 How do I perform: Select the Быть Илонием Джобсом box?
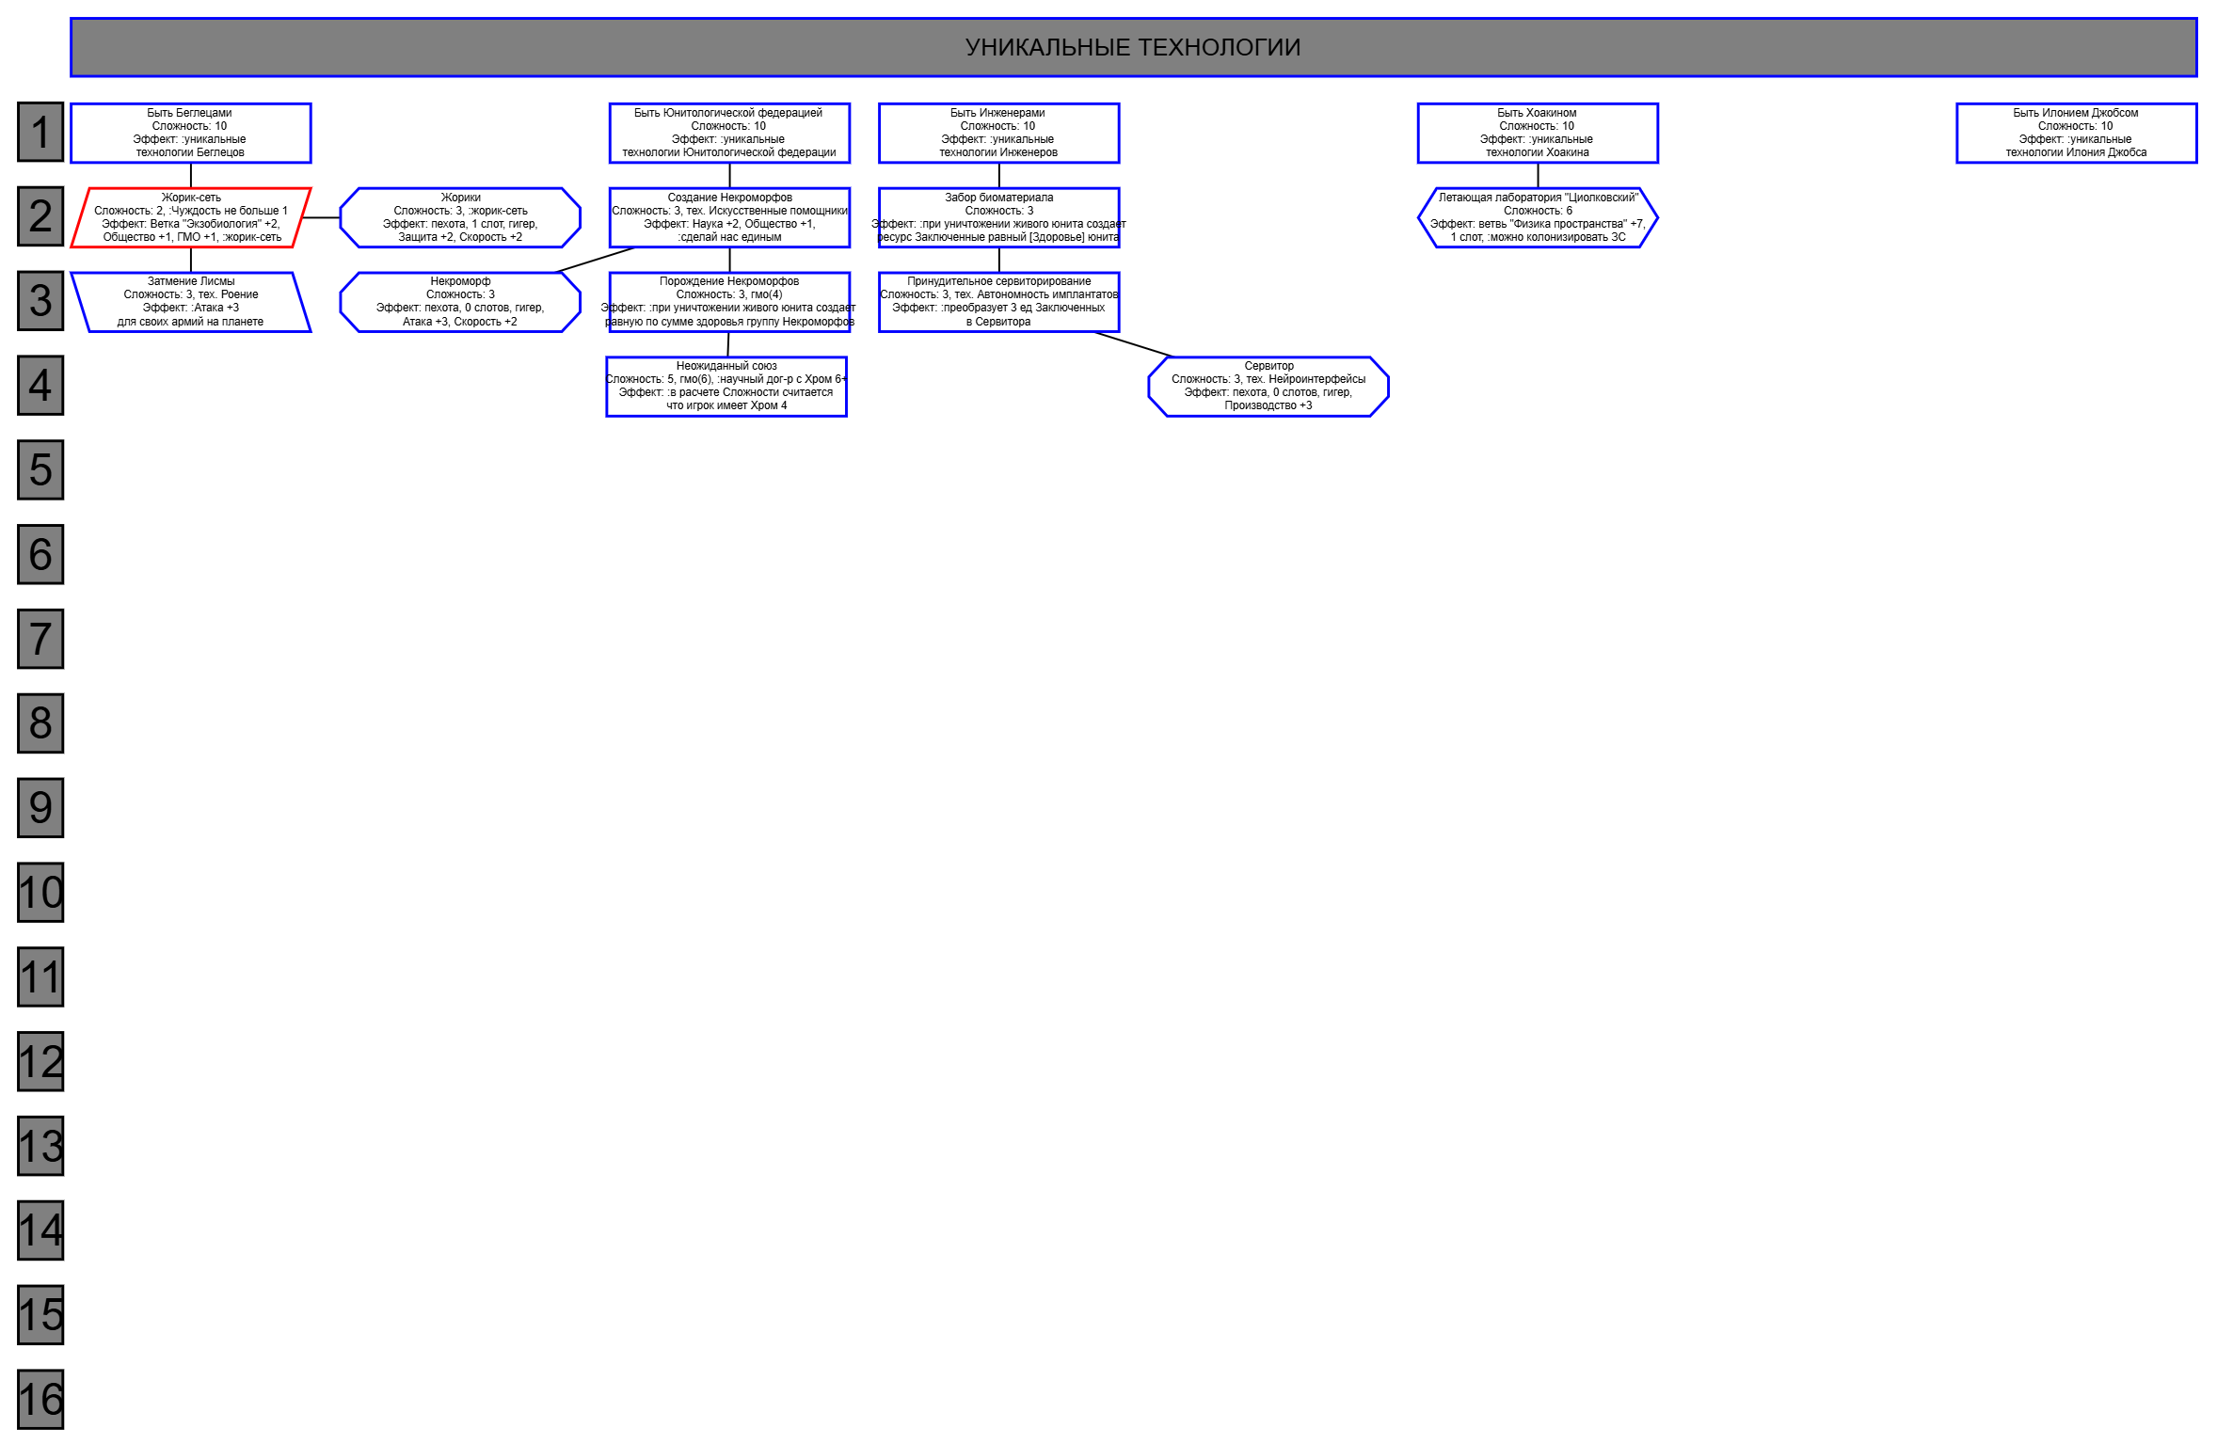(2077, 133)
